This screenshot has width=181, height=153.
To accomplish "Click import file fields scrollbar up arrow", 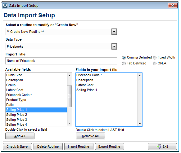I will (140, 76).
